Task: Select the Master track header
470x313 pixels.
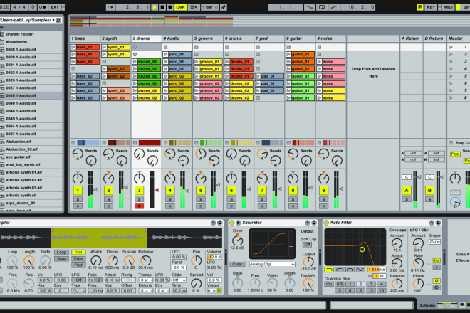Action: tap(459, 38)
